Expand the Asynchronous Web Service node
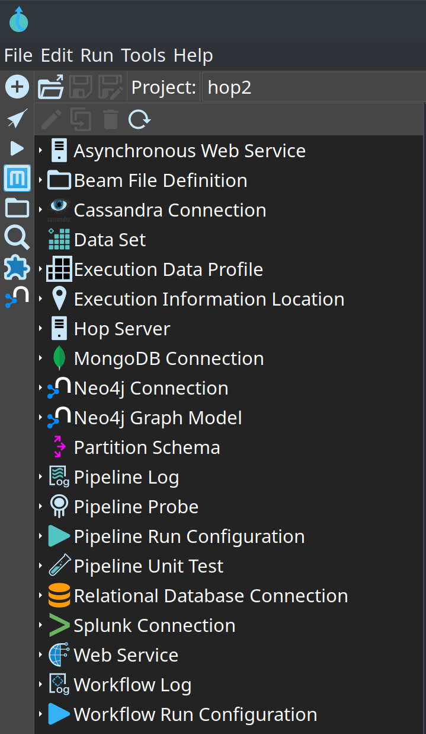The image size is (426, 734). (40, 151)
